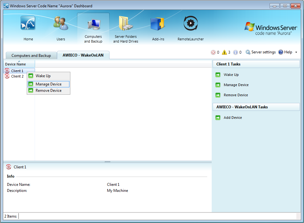
Task: Click Manage Device link in Client 1 Tasks
Action: point(236,85)
